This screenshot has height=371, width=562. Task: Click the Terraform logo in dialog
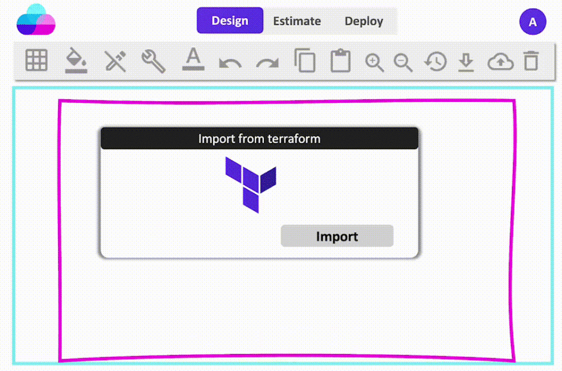click(250, 184)
